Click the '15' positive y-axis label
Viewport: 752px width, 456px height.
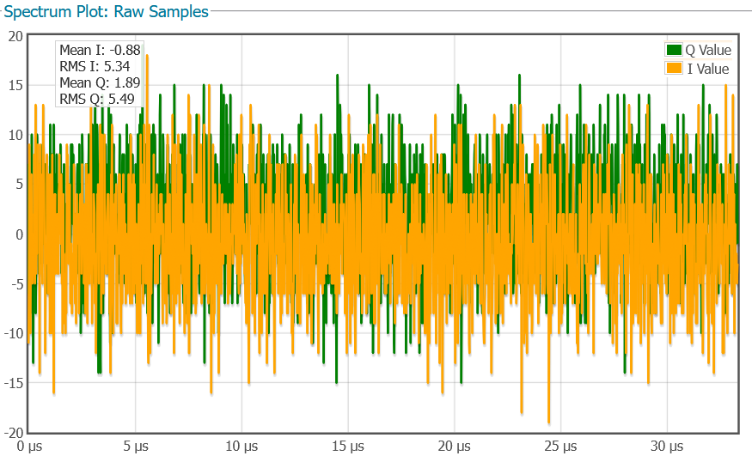[x=15, y=85]
